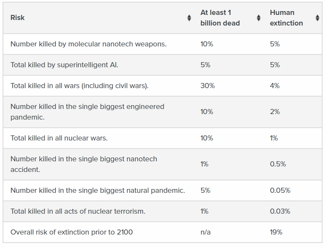
Task: Click the Total killed in all wars row
Action: tap(79, 86)
